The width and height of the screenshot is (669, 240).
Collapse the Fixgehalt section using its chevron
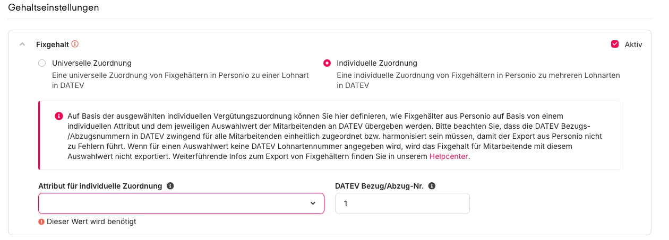22,45
